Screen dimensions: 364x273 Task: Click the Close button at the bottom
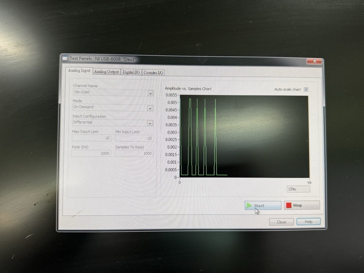pyautogui.click(x=281, y=222)
